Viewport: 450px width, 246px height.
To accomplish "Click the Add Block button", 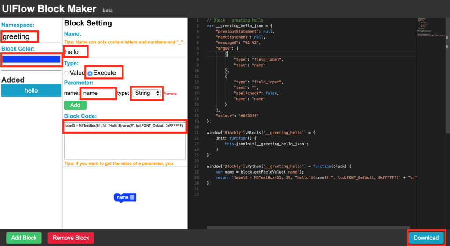I will click(x=24, y=238).
